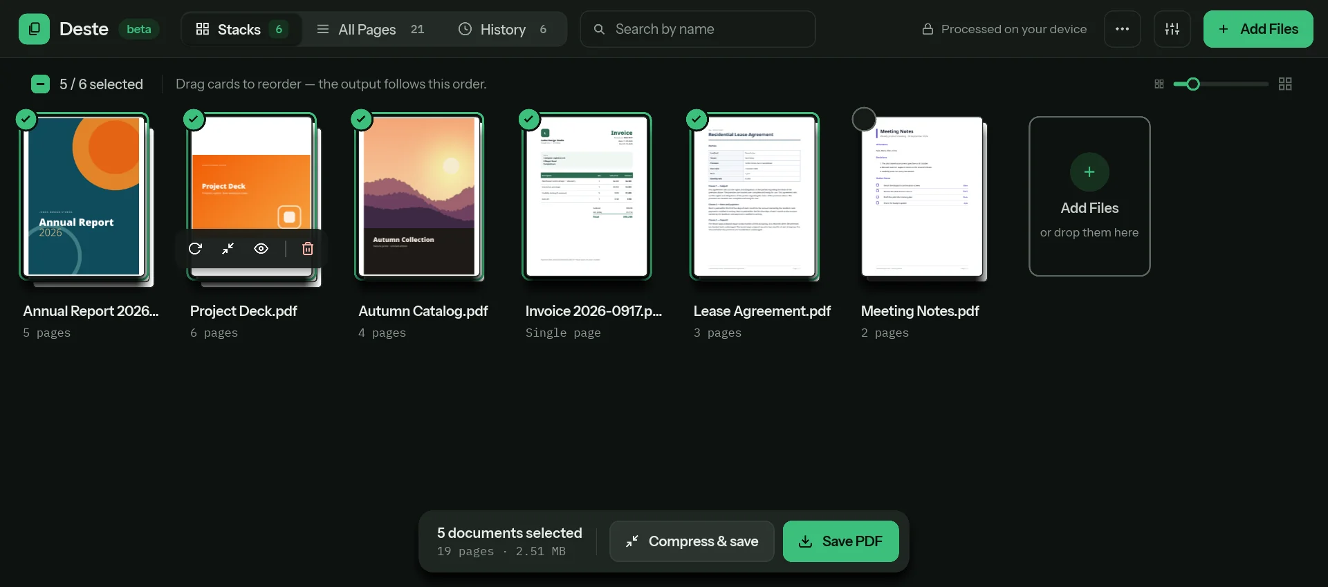
Task: Click the Project Deck.pdf file name
Action: (243, 311)
